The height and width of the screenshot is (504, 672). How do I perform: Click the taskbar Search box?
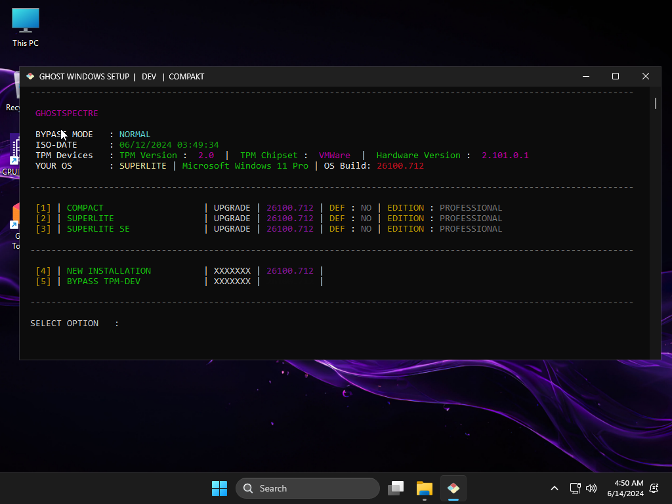tap(308, 488)
